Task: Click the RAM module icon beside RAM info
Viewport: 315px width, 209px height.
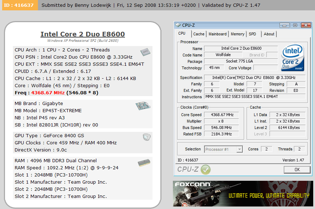Action: [x=144, y=163]
